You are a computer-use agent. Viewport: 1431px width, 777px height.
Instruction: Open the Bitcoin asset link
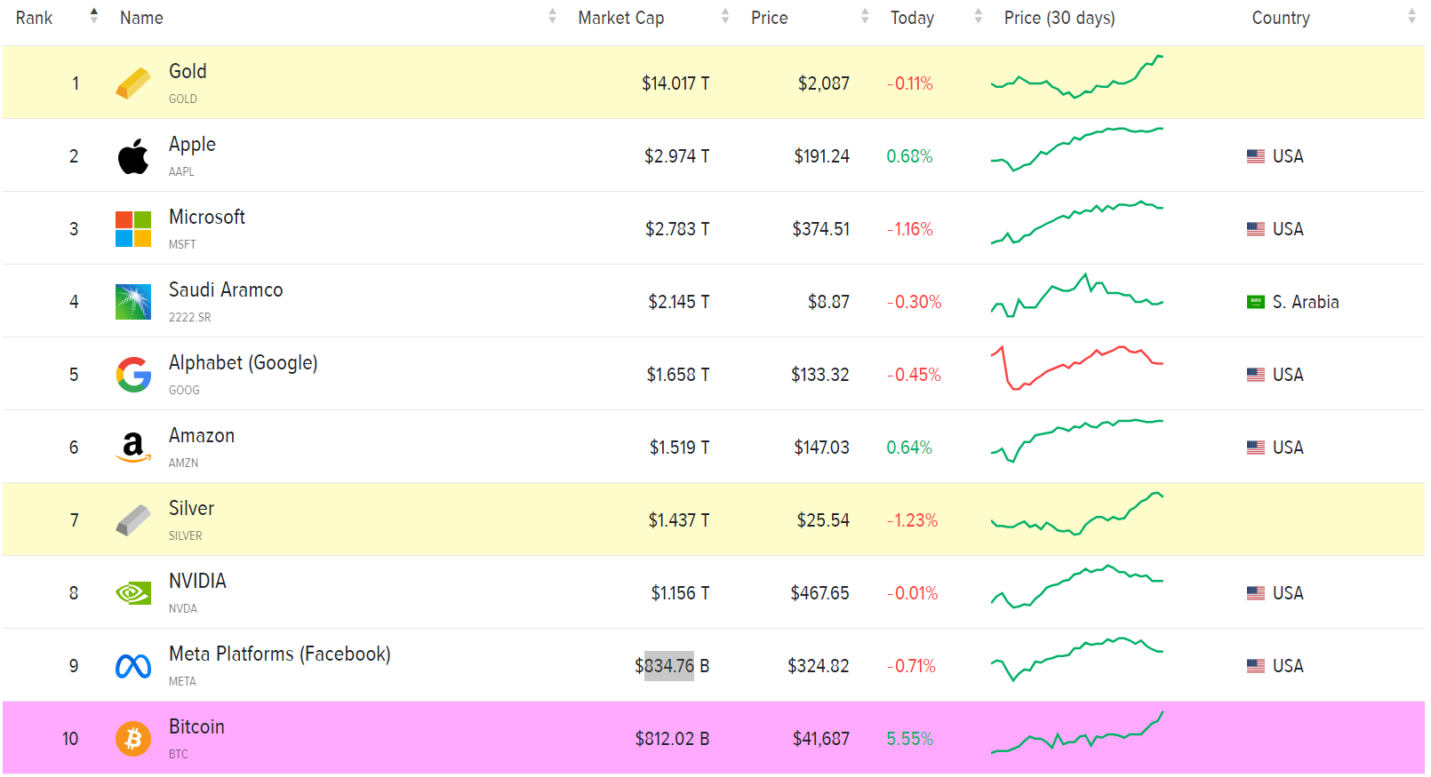tap(196, 726)
